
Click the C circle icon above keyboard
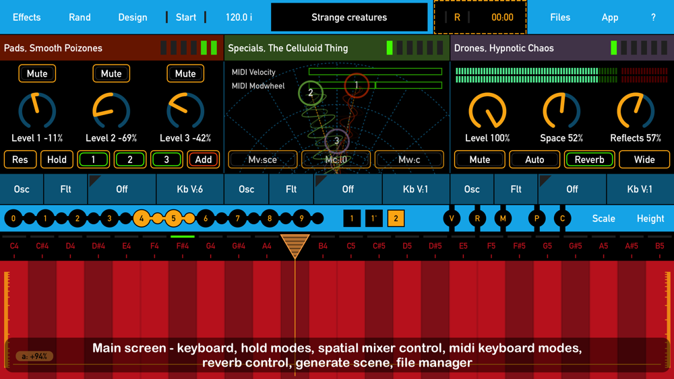[x=562, y=218]
